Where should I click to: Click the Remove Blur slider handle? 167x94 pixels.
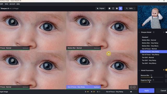click(152, 77)
